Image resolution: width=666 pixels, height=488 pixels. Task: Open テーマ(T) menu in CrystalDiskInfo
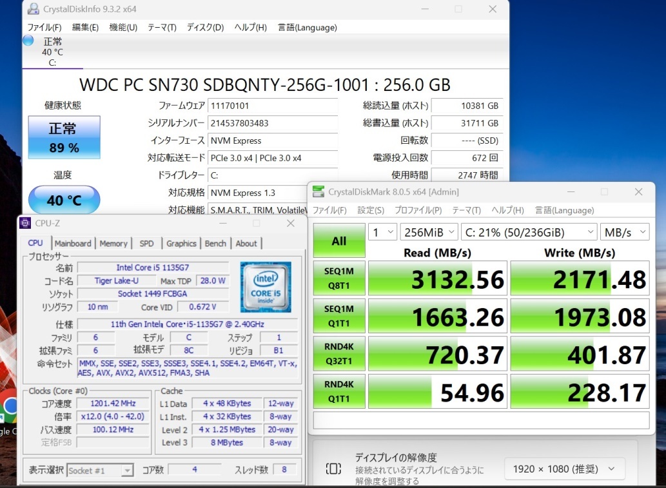162,28
